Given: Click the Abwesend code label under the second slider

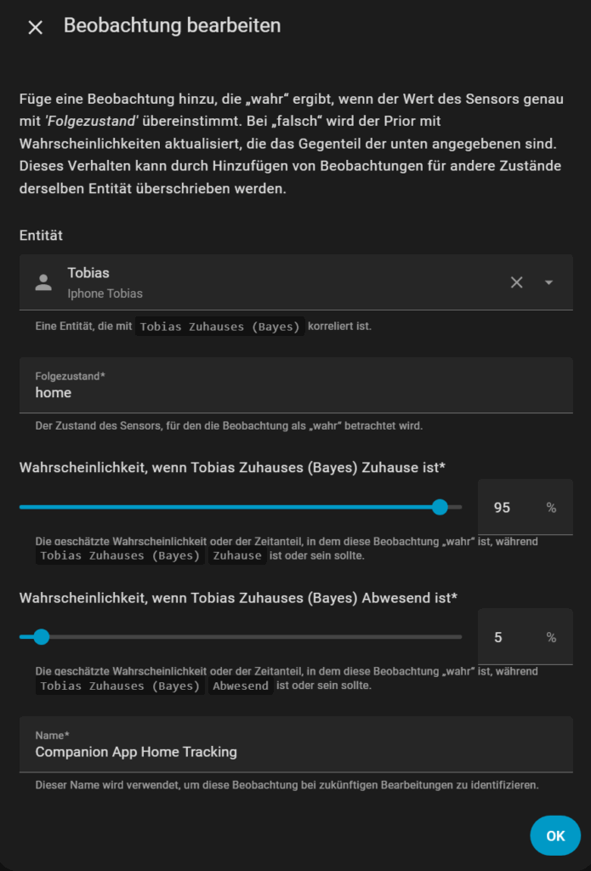Looking at the screenshot, I should pos(241,686).
